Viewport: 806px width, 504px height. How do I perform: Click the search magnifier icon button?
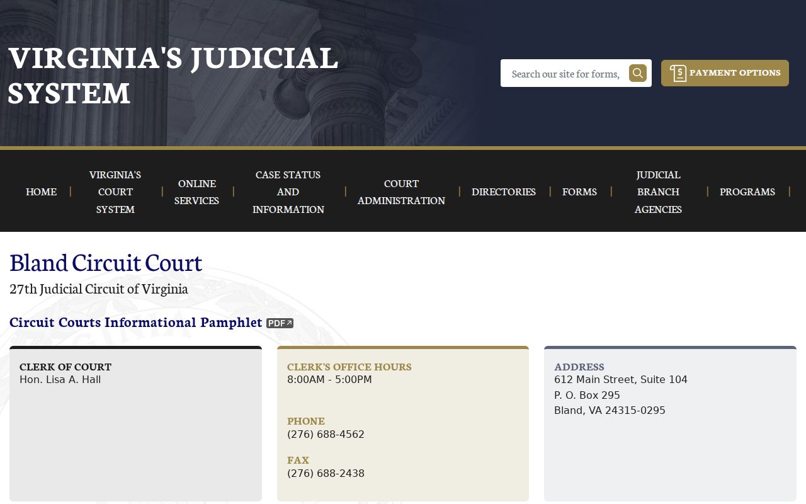(x=638, y=73)
